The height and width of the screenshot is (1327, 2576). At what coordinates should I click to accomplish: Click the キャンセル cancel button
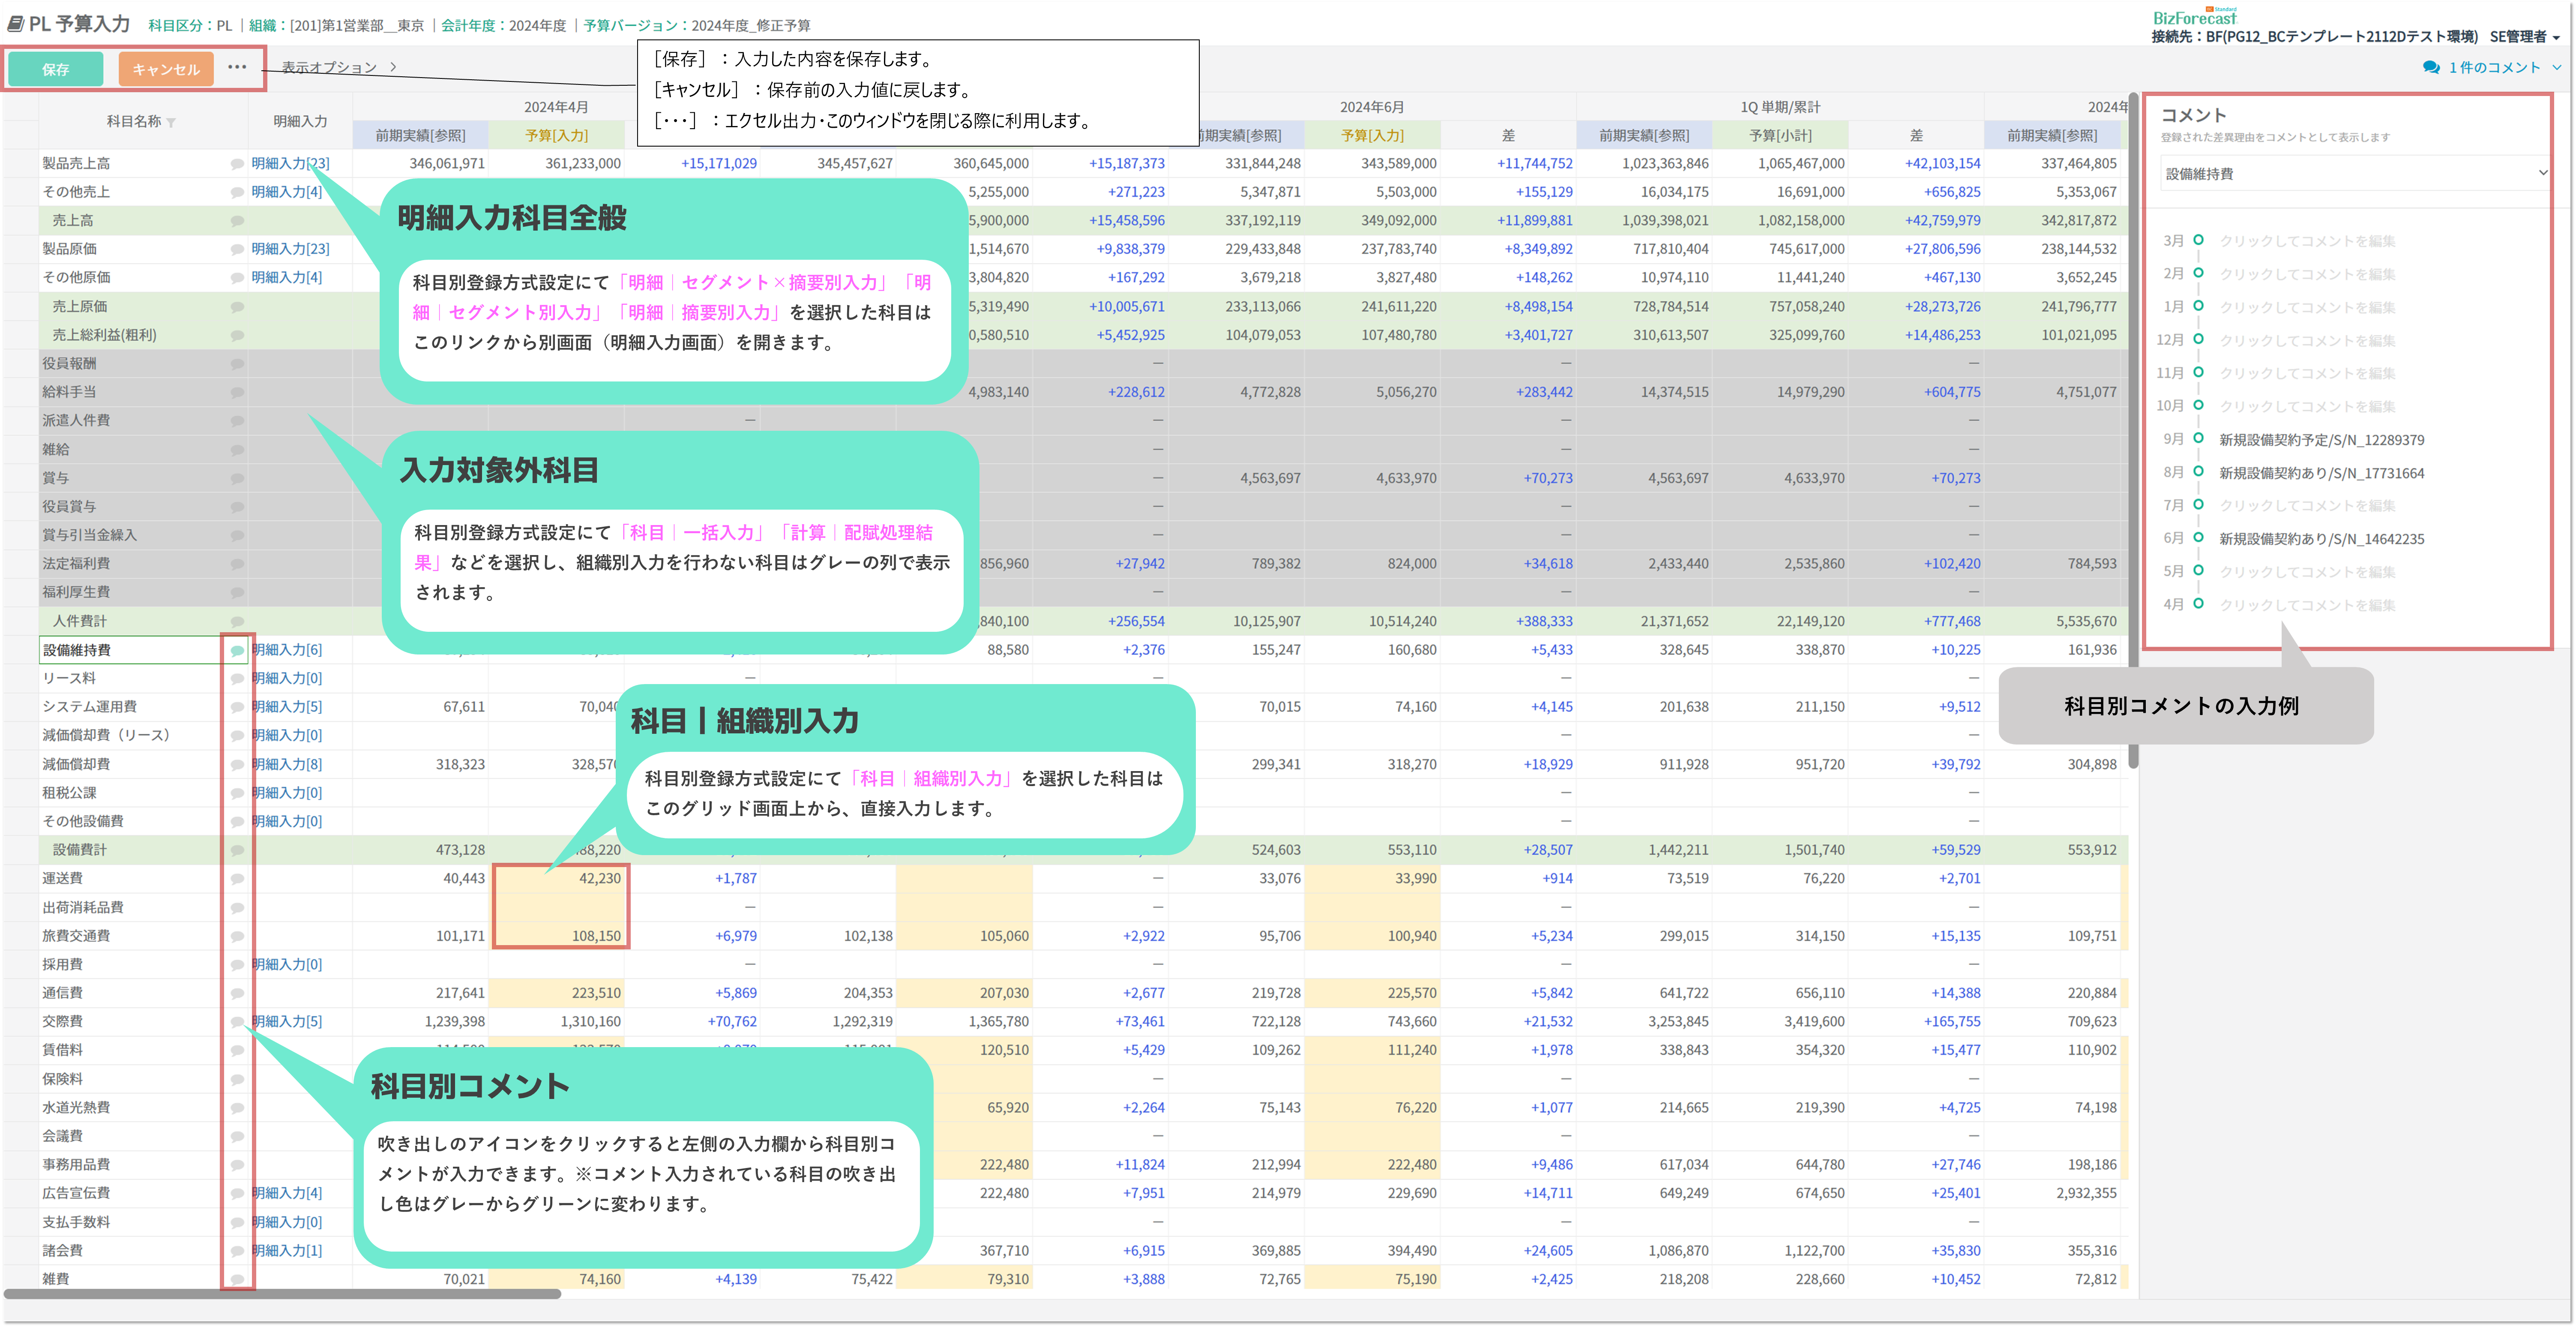click(x=166, y=69)
